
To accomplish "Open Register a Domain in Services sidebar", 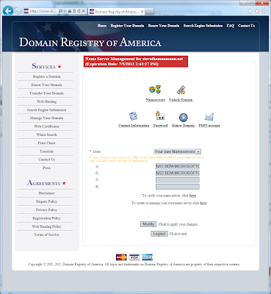I will pyautogui.click(x=46, y=76).
